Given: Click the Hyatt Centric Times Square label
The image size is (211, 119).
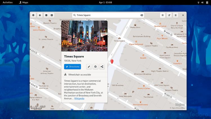Looking at the screenshot, I should coord(165,56).
